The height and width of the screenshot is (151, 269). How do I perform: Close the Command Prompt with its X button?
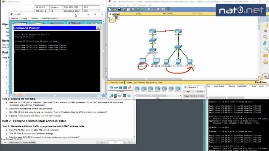click(98, 28)
